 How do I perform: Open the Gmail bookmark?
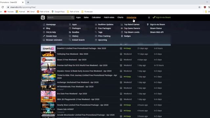31,12
